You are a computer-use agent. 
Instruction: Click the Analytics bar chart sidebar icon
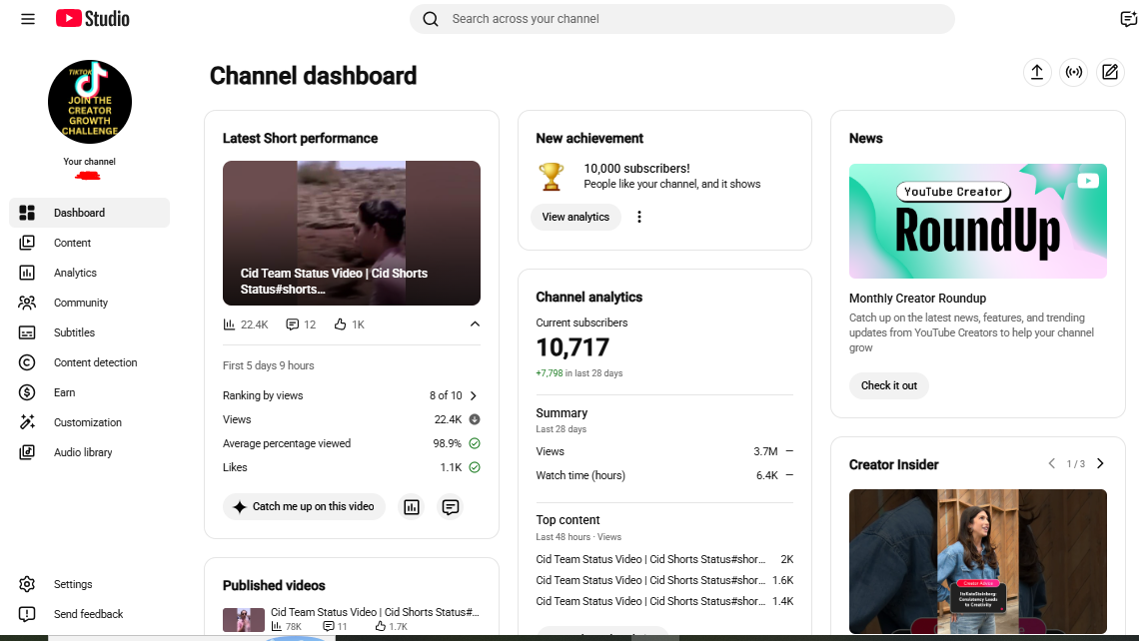tap(27, 273)
